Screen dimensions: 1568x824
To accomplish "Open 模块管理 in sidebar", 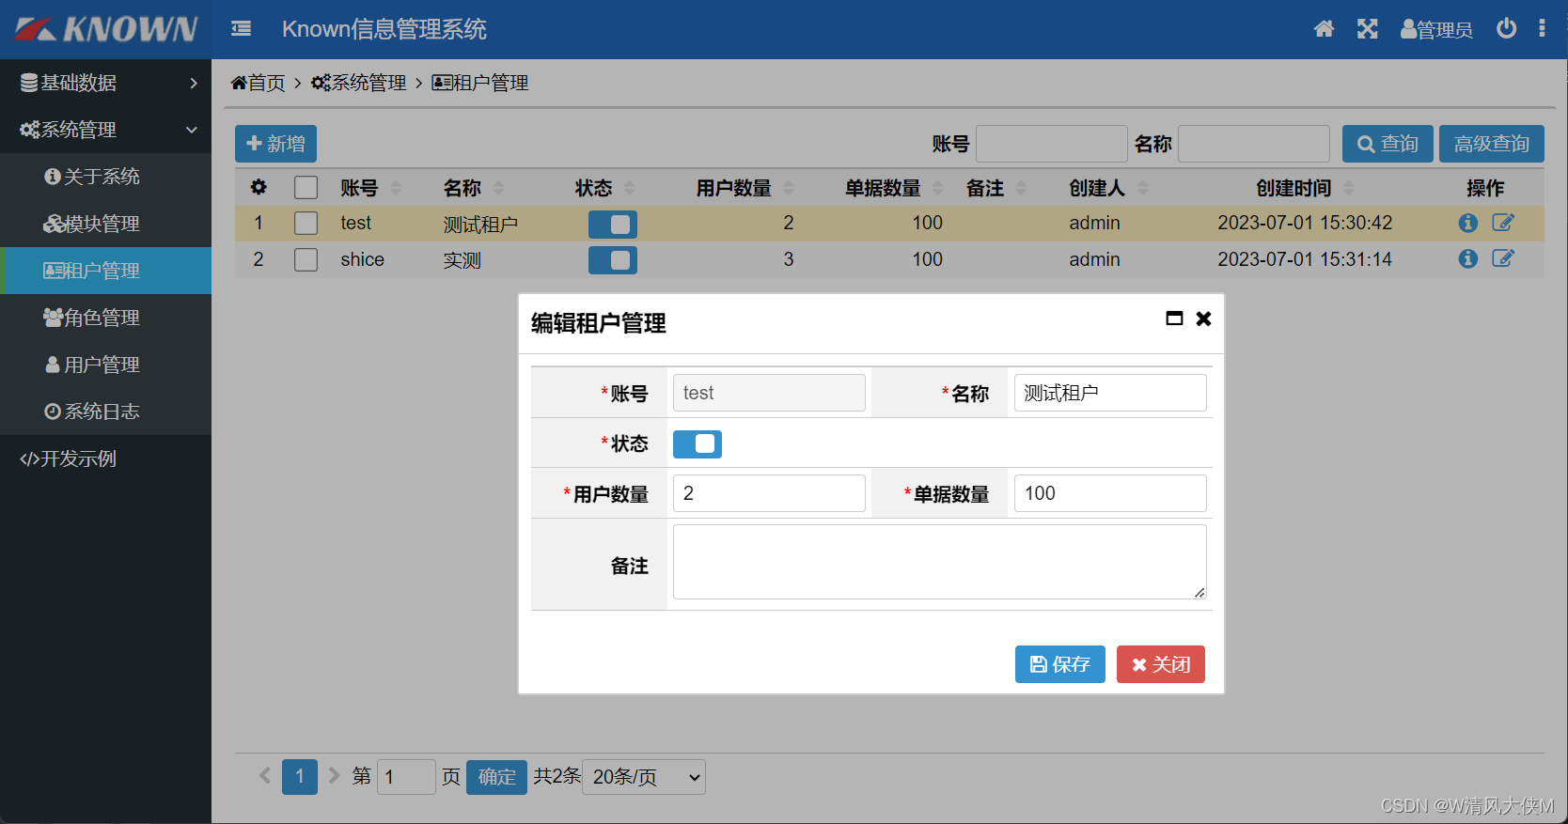I will (x=105, y=224).
